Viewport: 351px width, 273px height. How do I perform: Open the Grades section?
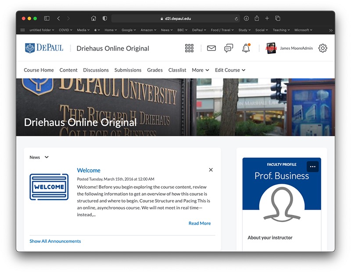pyautogui.click(x=155, y=70)
